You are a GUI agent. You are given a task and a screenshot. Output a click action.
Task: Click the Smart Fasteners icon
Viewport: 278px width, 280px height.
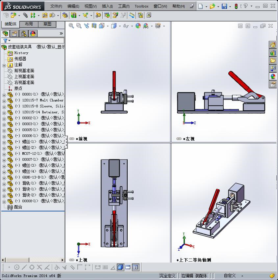coord(45,15)
